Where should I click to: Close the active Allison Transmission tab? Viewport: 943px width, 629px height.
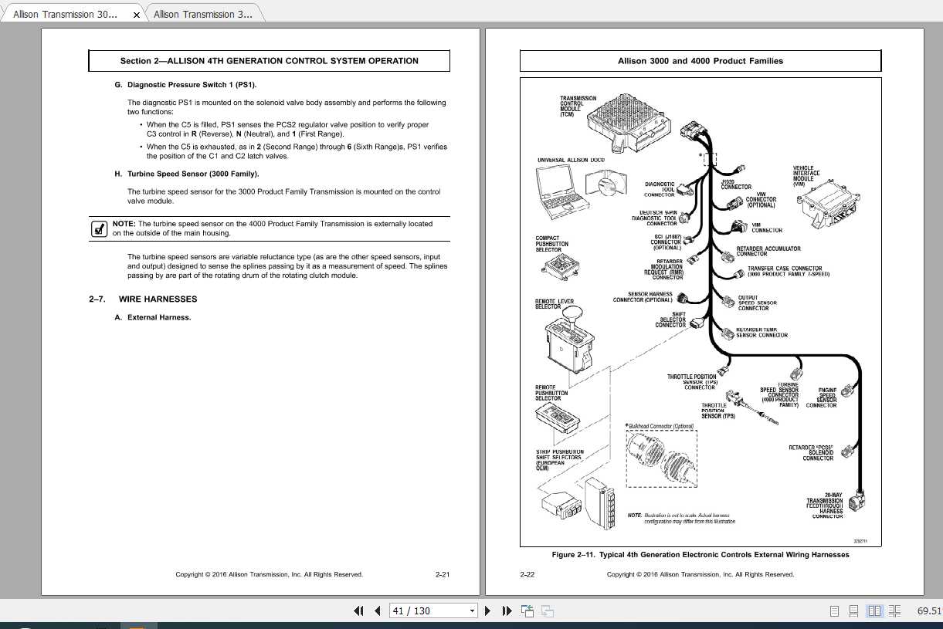pyautogui.click(x=137, y=15)
